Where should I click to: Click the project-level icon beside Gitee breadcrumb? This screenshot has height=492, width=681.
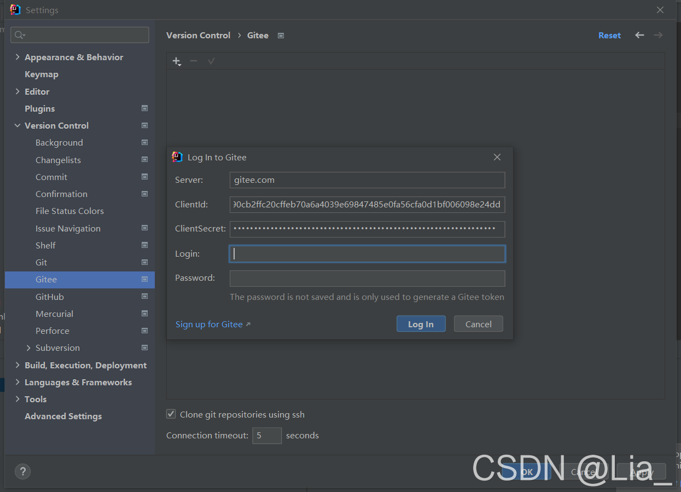click(x=281, y=36)
